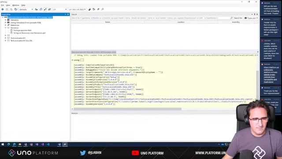Click the @JLABAN Twitter handle
The image size is (282, 159).
[x=94, y=153]
